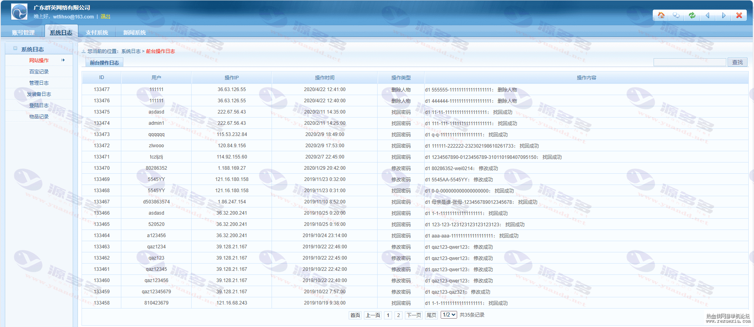754x327 pixels.
Task: Click the red X exit icon
Action: [739, 15]
